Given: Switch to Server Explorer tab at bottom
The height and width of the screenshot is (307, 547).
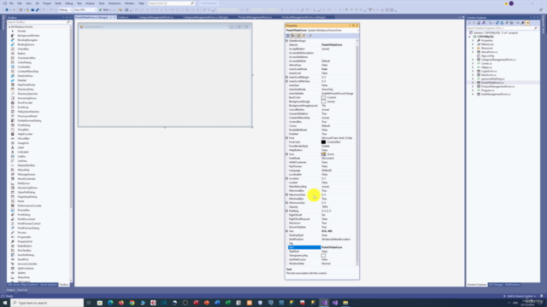Looking at the screenshot, I should coord(48,285).
